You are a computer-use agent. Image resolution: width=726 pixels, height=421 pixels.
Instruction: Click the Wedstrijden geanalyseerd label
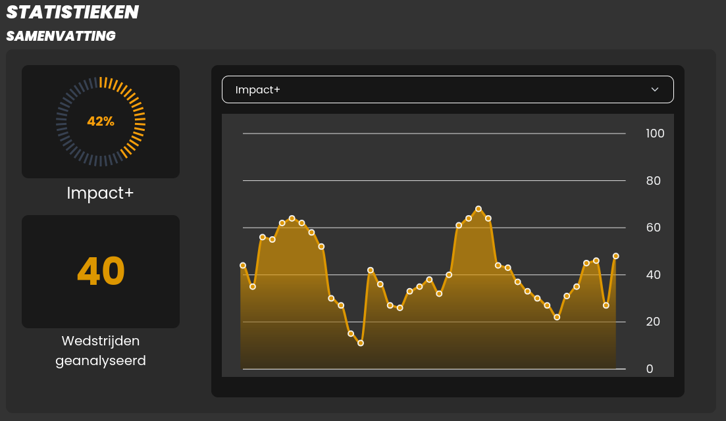point(101,351)
